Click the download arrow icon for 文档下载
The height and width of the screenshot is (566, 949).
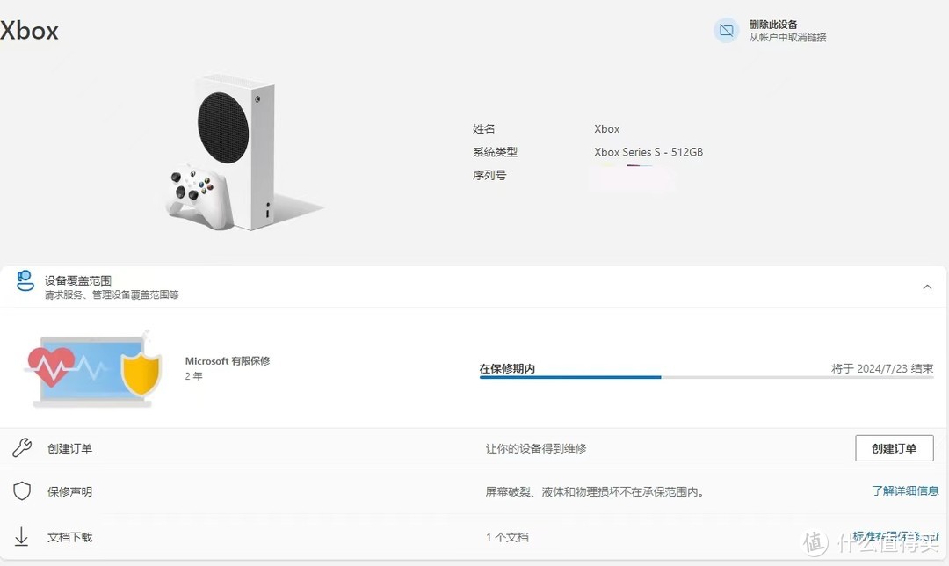pyautogui.click(x=21, y=536)
